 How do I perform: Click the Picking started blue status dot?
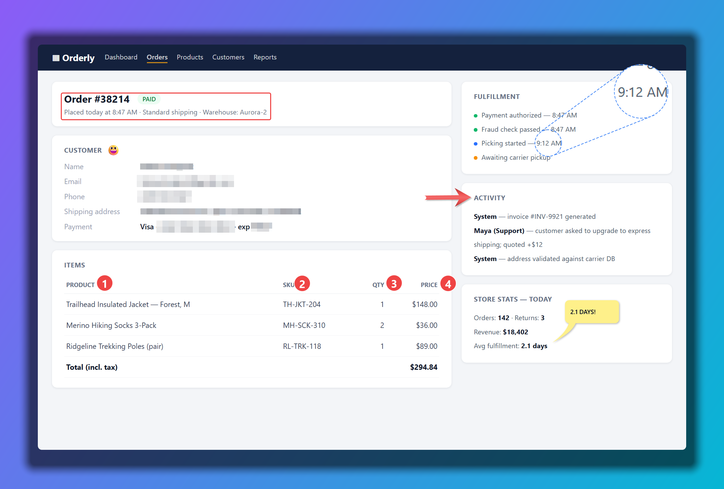[475, 144]
